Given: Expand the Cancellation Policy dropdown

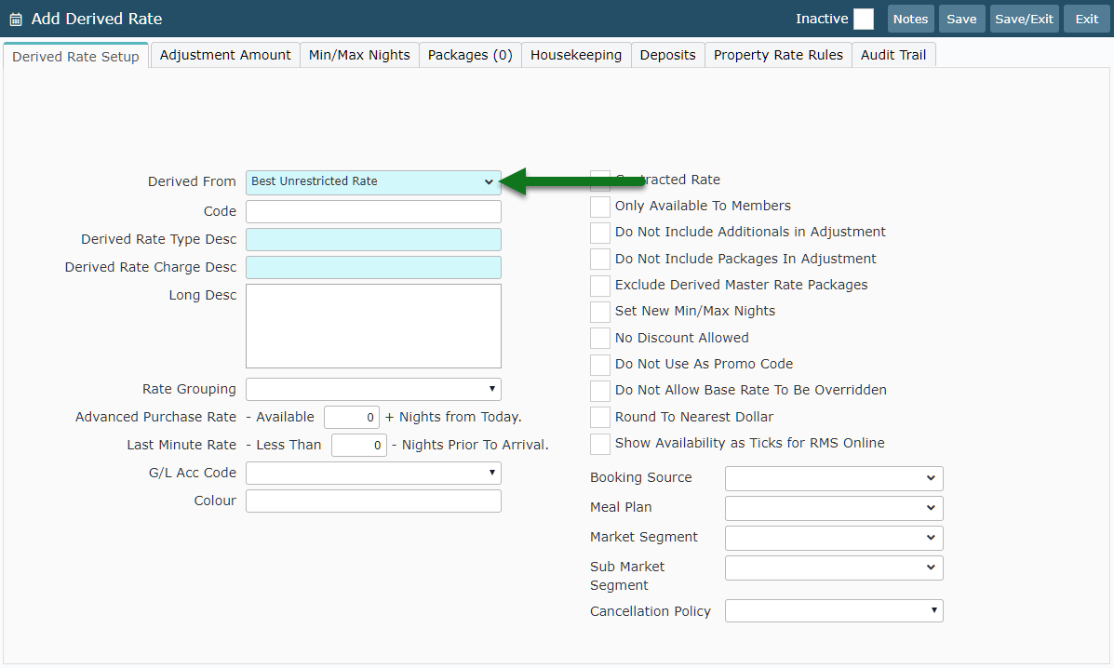Looking at the screenshot, I should click(x=834, y=610).
